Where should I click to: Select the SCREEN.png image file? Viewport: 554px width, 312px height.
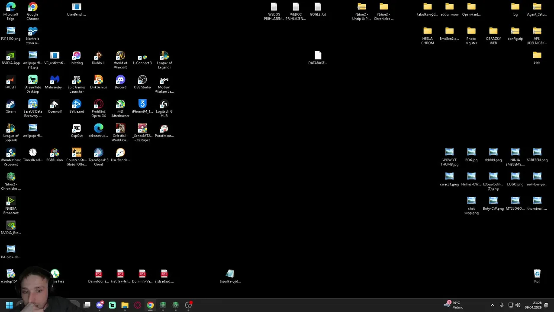(x=537, y=156)
